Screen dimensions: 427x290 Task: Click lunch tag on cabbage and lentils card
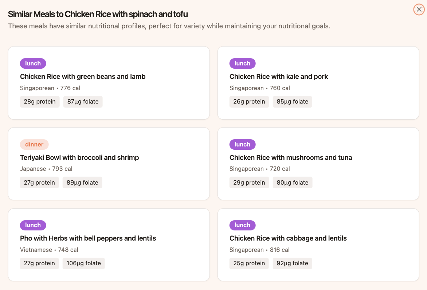[242, 225]
